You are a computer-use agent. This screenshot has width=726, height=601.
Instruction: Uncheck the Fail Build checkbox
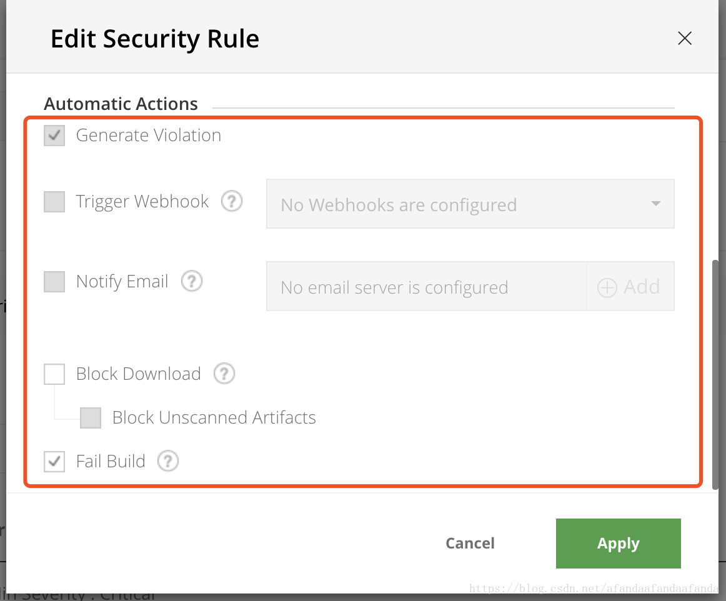click(54, 462)
